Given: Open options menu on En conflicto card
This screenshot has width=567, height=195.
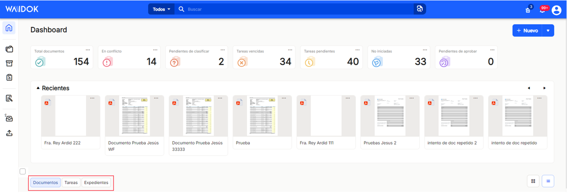Looking at the screenshot, I should [155, 50].
